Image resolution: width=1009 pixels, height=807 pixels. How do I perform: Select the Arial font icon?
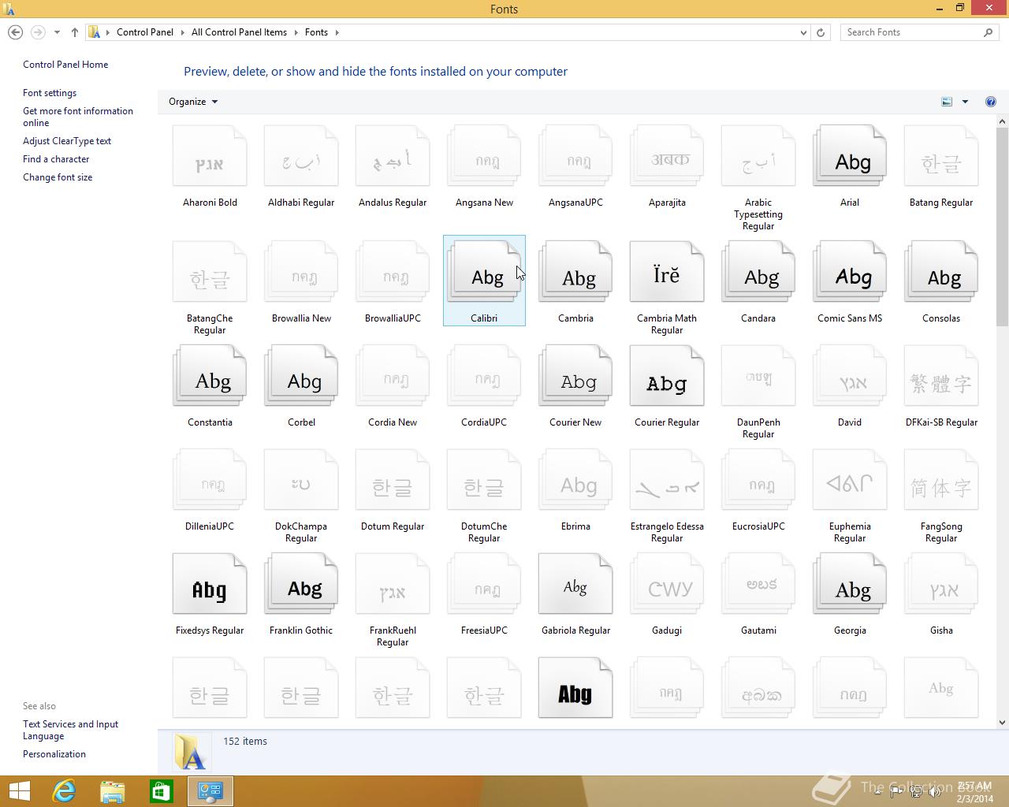pyautogui.click(x=850, y=157)
